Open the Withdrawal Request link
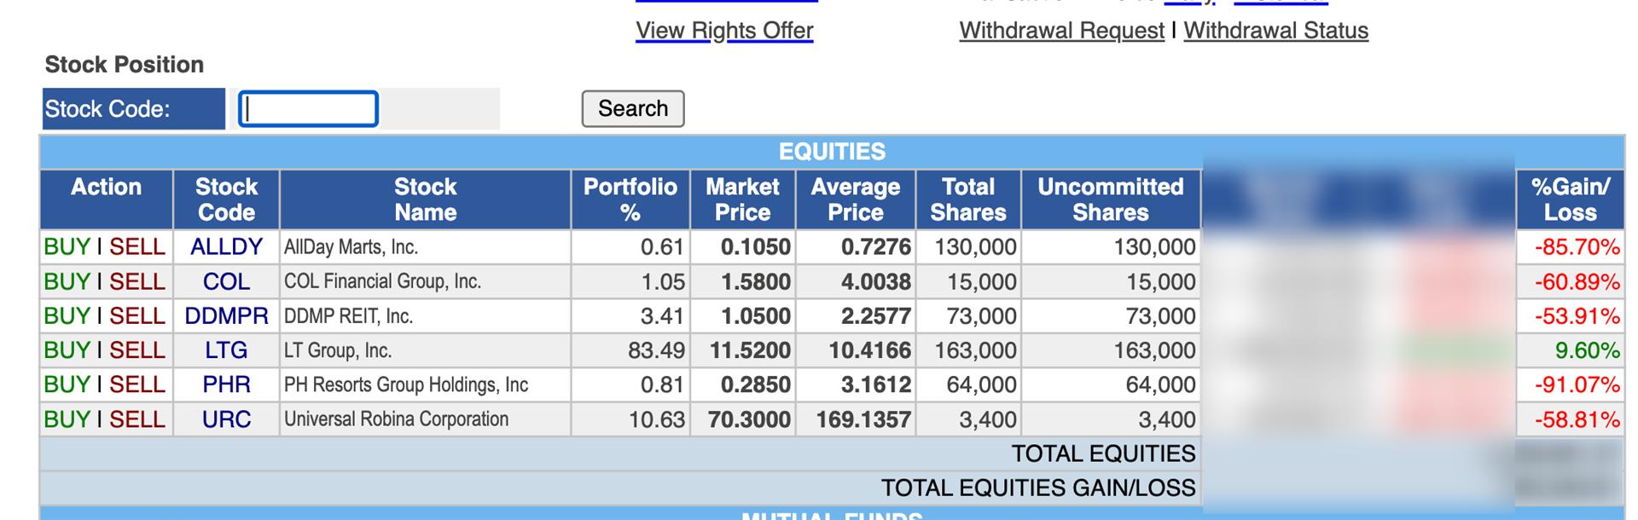 pos(1061,31)
